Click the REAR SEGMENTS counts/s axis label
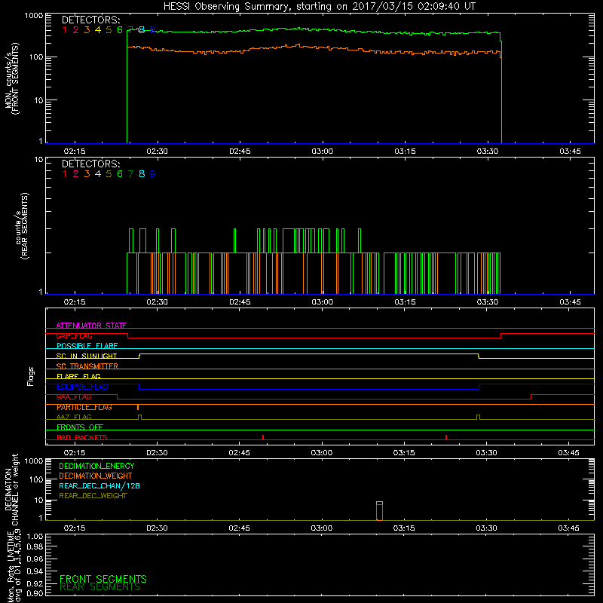Image resolution: width=603 pixels, height=603 pixels. pyautogui.click(x=22, y=226)
